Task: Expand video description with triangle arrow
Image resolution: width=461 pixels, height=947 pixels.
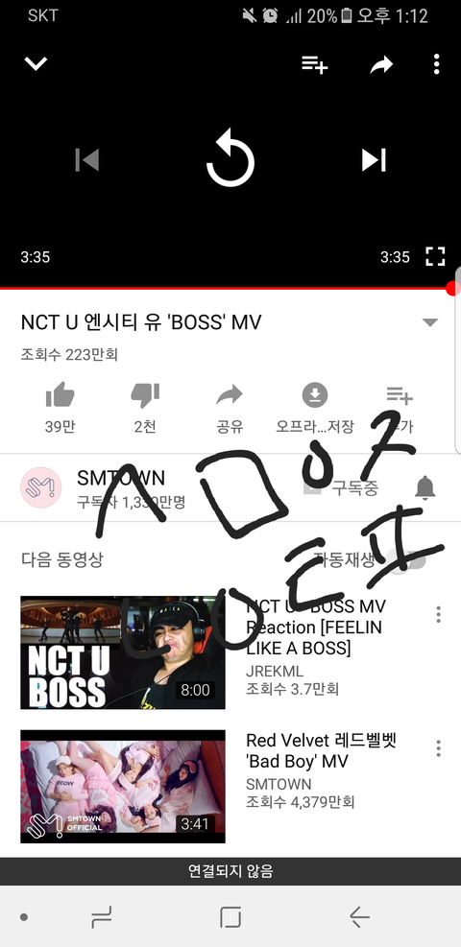Action: point(430,322)
